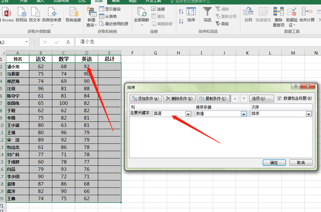Click move up arrow in sort dialog
Viewport: 321px width, 212px height.
point(235,99)
